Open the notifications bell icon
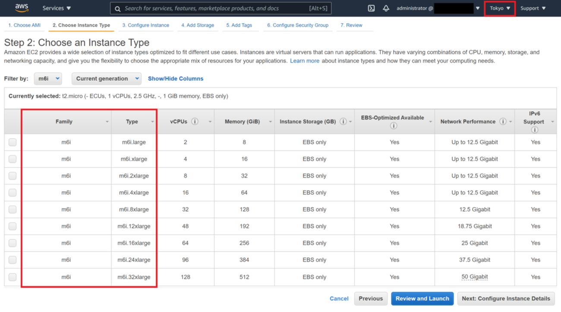Viewport: 561px width, 312px height. (386, 8)
